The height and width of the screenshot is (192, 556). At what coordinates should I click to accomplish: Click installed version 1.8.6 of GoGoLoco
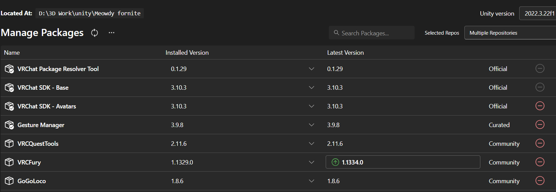coord(177,181)
